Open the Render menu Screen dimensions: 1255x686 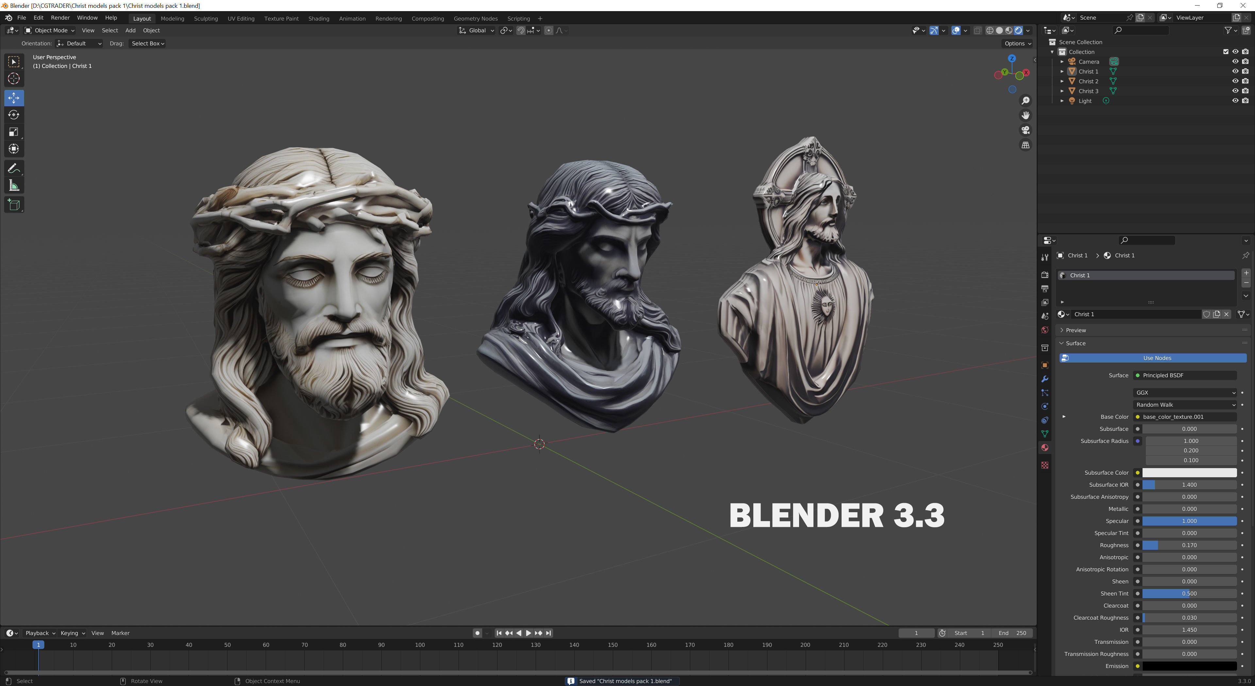click(x=60, y=18)
